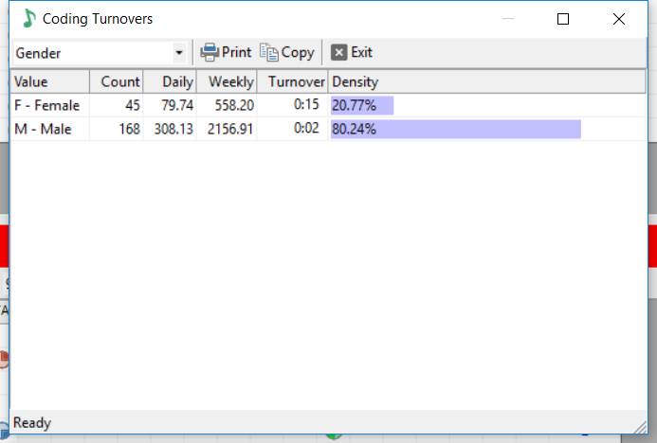Click the 80.24% density bar
This screenshot has width=657, height=443.
456,130
